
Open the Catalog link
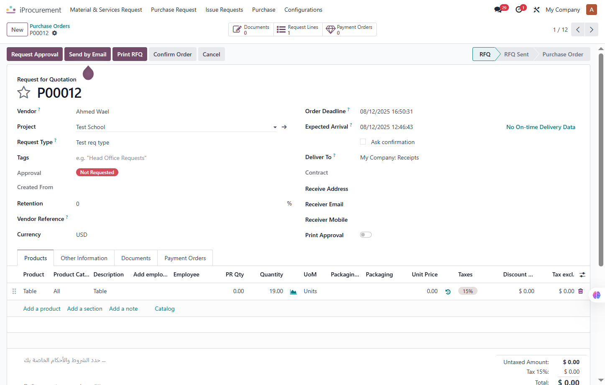[x=165, y=309]
